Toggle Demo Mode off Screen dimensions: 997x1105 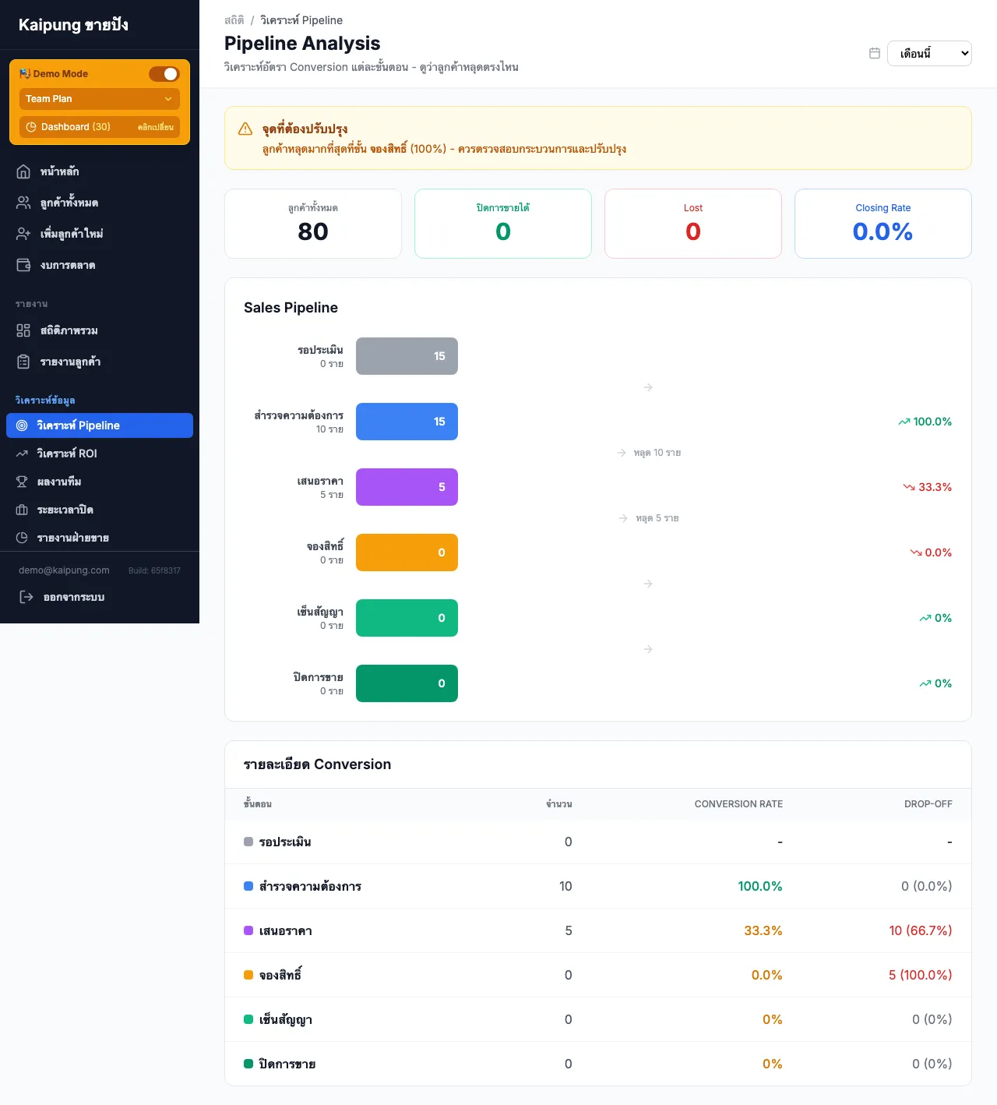(164, 73)
